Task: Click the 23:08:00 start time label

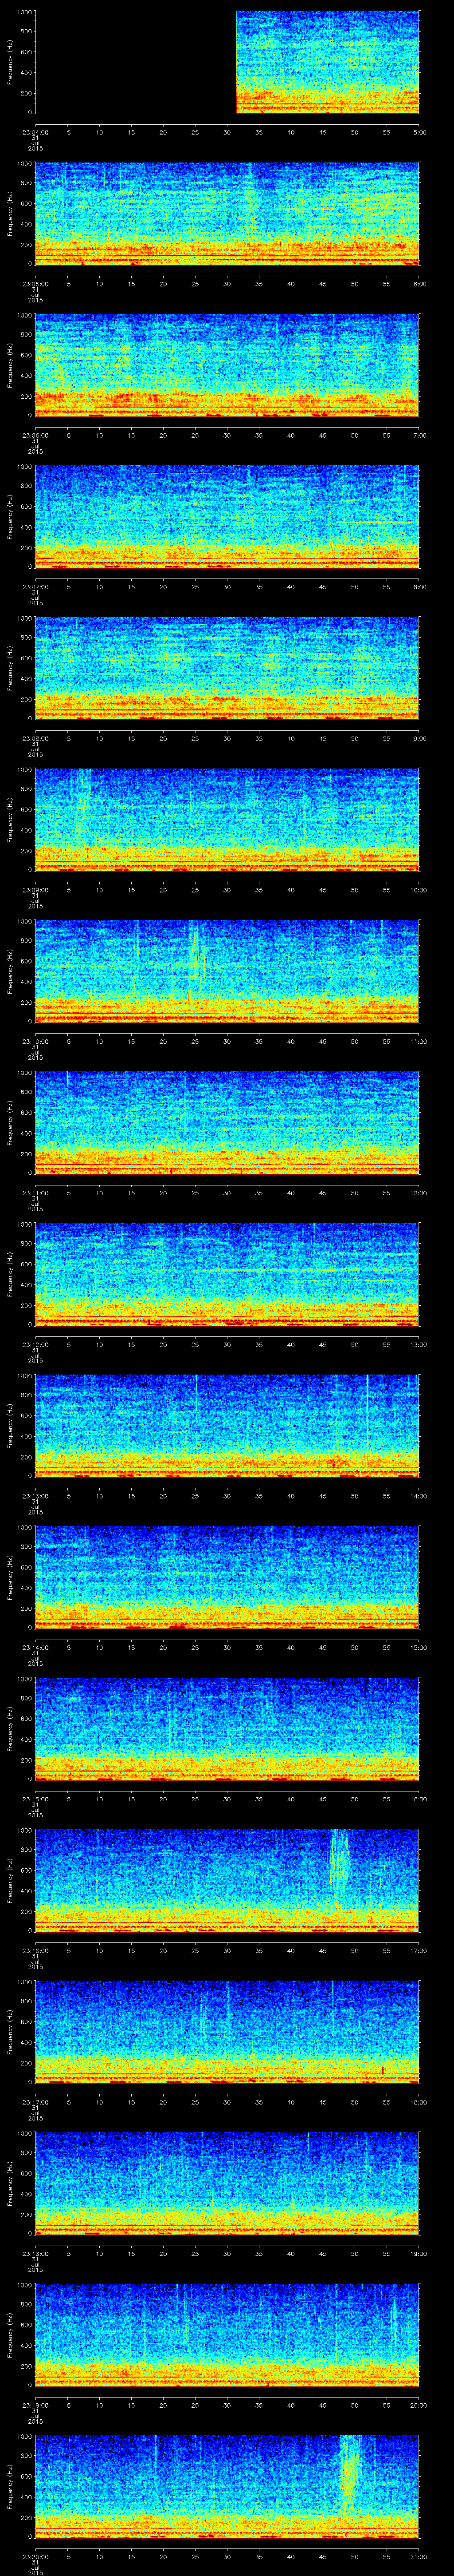Action: (36, 738)
